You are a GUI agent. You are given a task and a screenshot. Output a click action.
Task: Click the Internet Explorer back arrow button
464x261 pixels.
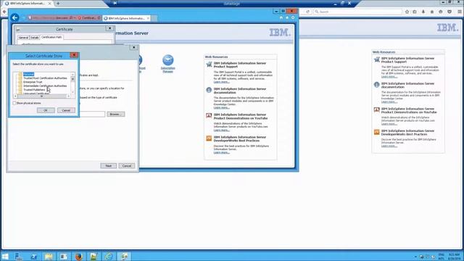(x=14, y=17)
